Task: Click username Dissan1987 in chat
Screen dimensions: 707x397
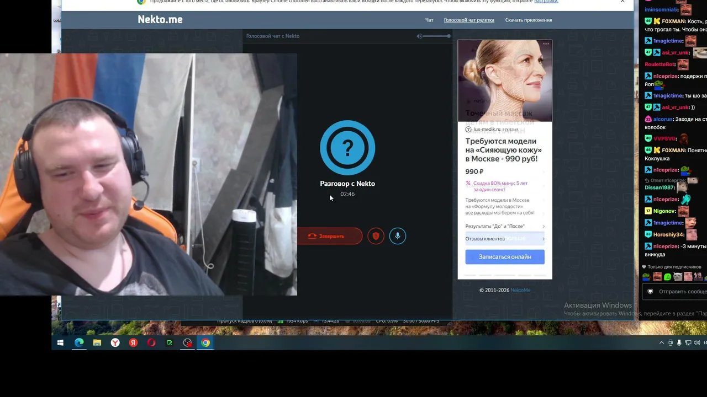Action: point(659,187)
